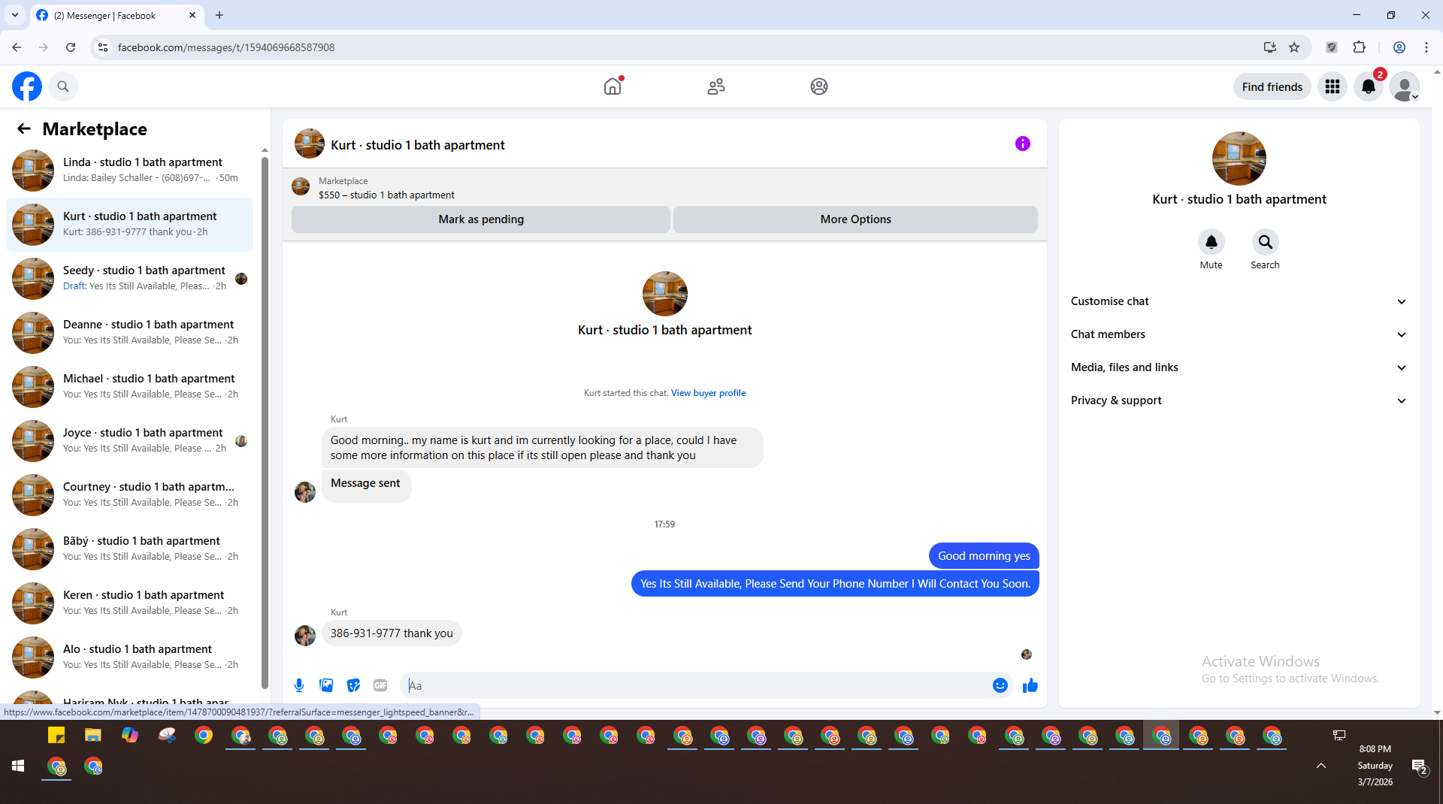This screenshot has width=1443, height=804.
Task: Mute the Kurt conversation
Action: pos(1211,242)
